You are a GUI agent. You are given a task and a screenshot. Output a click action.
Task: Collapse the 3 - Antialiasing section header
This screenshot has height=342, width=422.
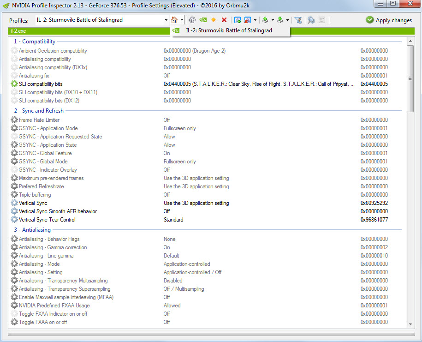click(x=32, y=230)
